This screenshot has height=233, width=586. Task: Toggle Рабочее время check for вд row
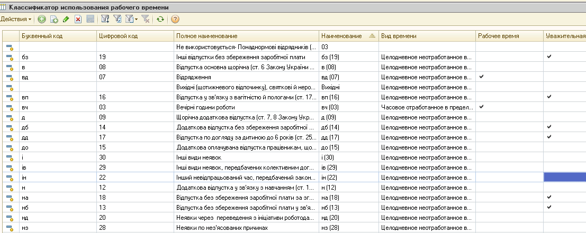pos(481,77)
